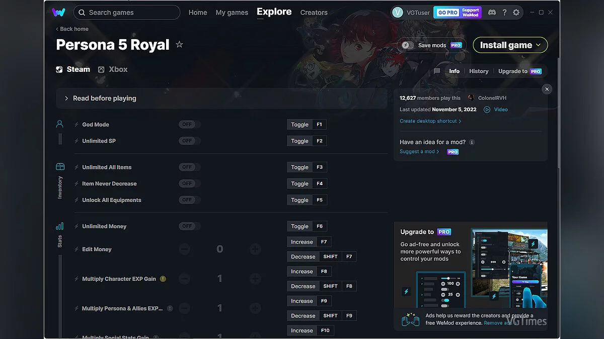The height and width of the screenshot is (339, 604).
Task: Switch to the History tab
Action: (x=479, y=71)
